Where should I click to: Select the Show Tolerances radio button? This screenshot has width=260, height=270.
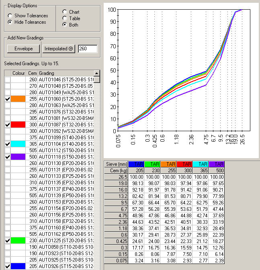click(10, 16)
